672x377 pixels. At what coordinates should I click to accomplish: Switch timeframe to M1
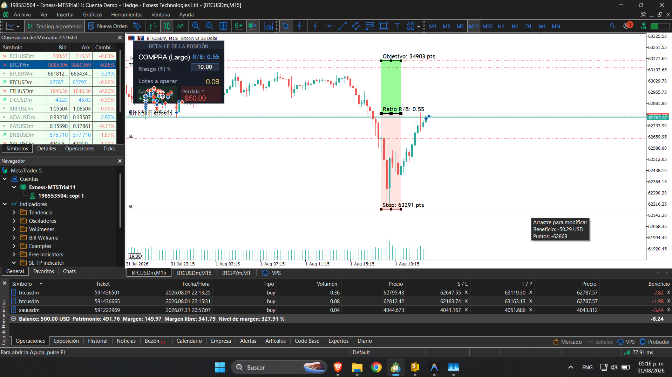(x=433, y=26)
